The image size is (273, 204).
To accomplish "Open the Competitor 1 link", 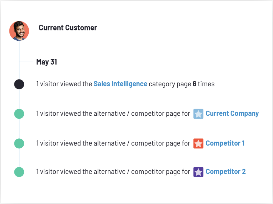I will click(x=225, y=143).
